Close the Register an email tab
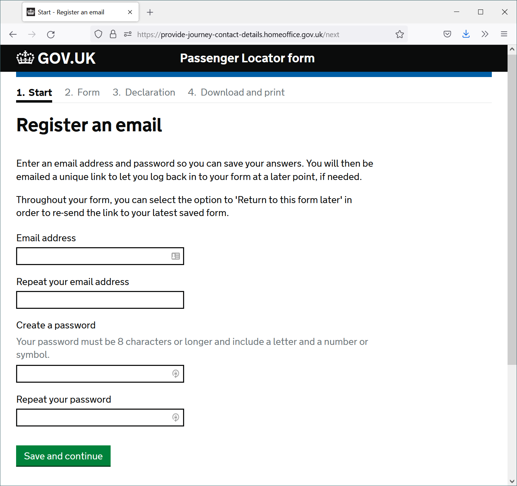The image size is (517, 486). point(130,12)
